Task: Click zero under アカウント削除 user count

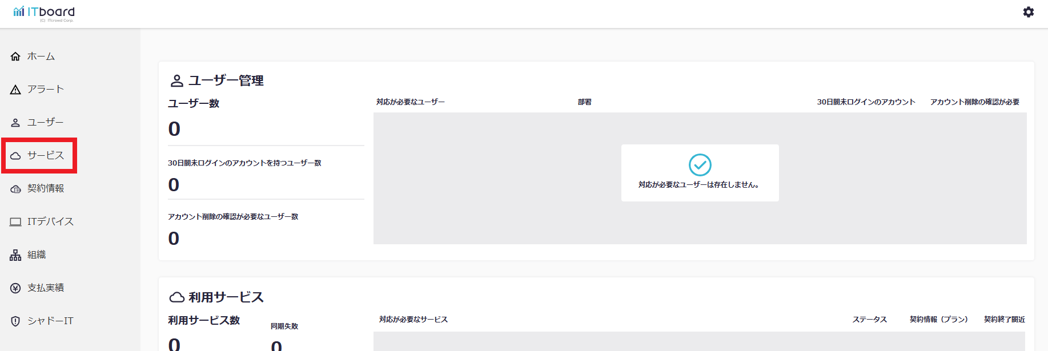Action: pyautogui.click(x=174, y=239)
